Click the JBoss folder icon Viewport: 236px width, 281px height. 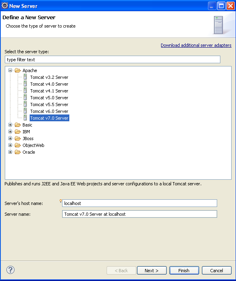[18, 138]
